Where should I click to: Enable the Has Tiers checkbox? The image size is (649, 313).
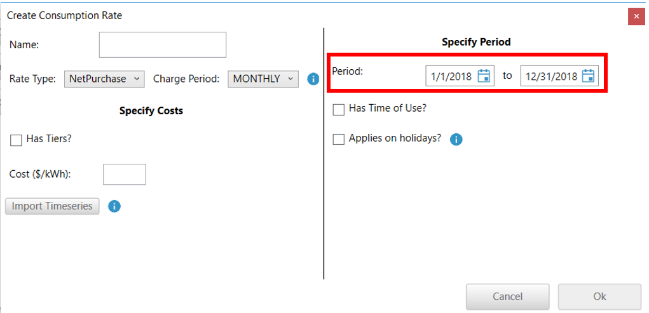(16, 140)
